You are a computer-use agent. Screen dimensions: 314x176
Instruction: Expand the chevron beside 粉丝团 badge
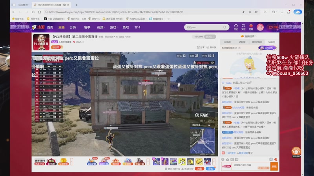[x=62, y=47]
